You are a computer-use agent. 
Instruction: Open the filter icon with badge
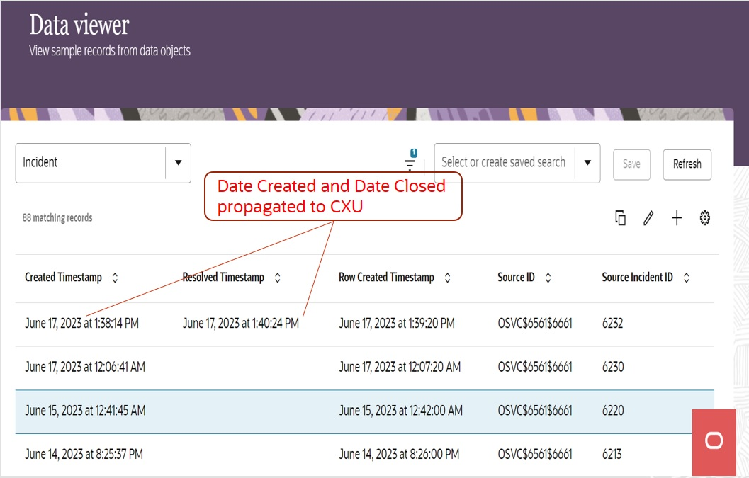pos(410,164)
